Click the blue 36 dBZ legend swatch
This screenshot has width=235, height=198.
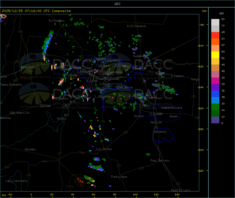pos(215,94)
